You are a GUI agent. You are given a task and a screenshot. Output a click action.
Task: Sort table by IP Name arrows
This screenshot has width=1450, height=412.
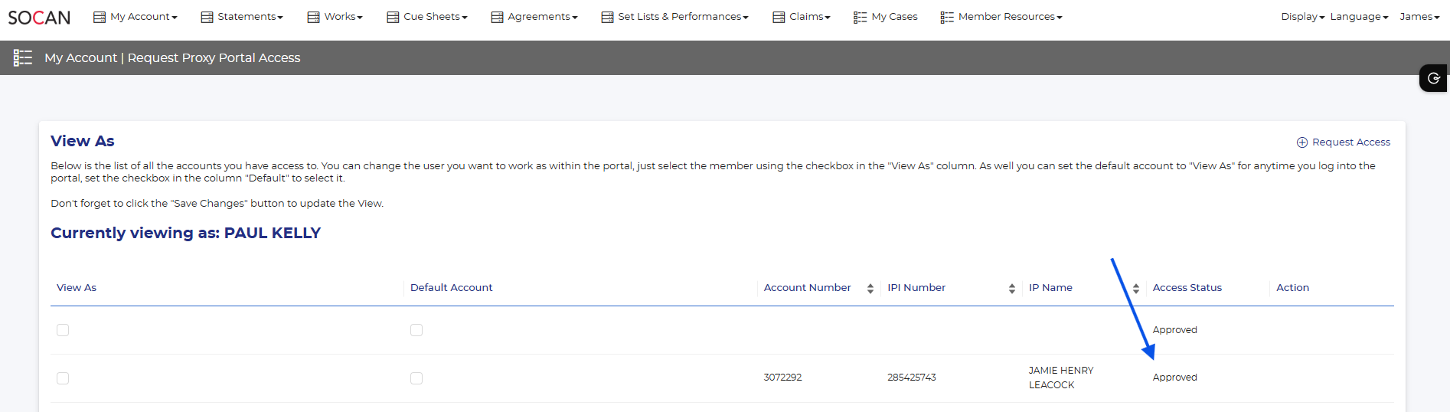(x=1136, y=289)
